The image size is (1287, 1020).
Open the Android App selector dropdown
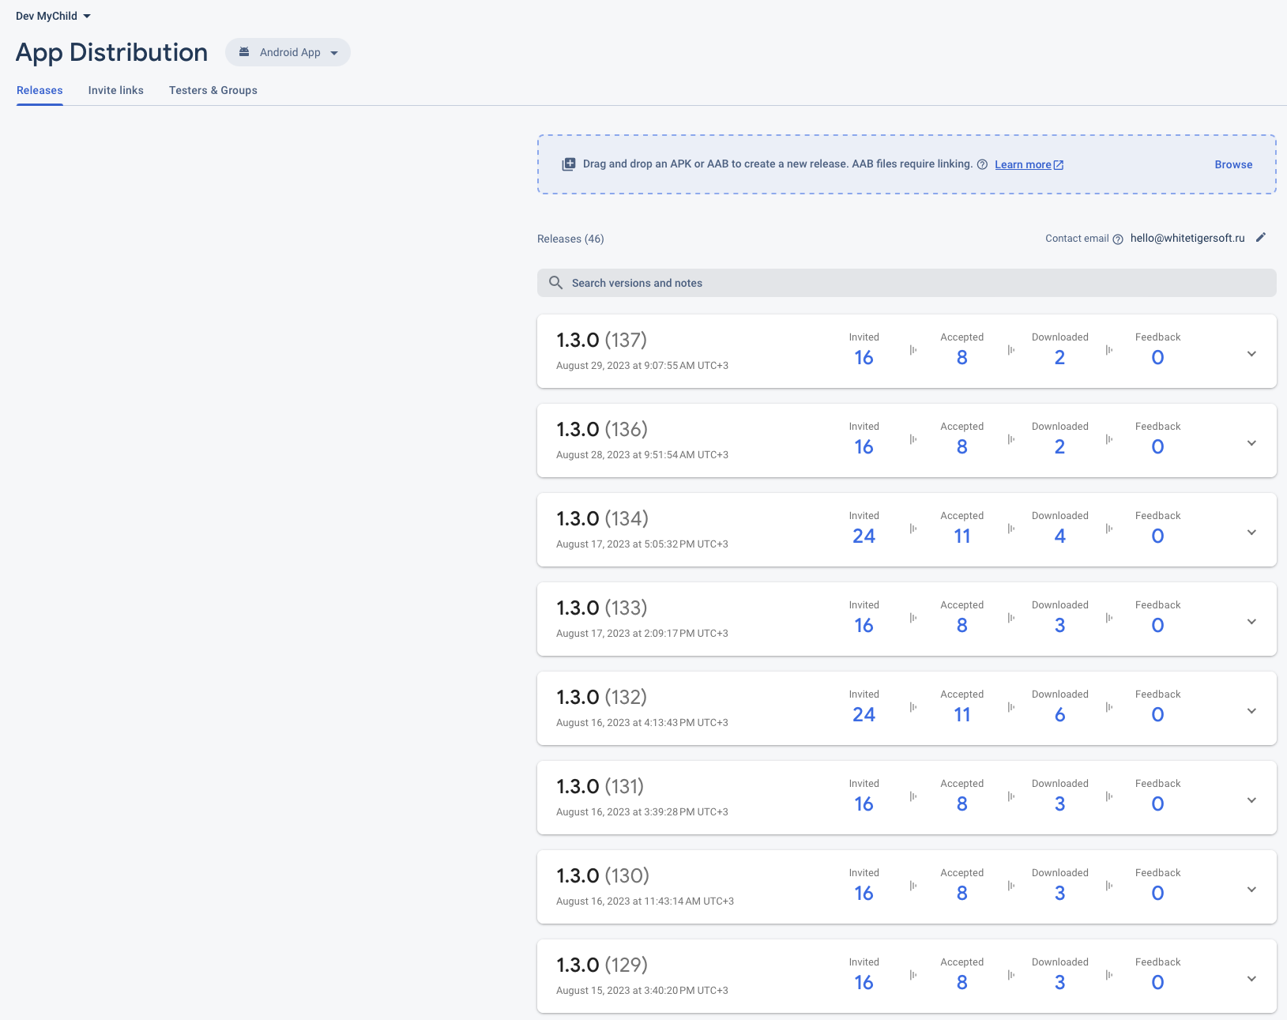(288, 52)
